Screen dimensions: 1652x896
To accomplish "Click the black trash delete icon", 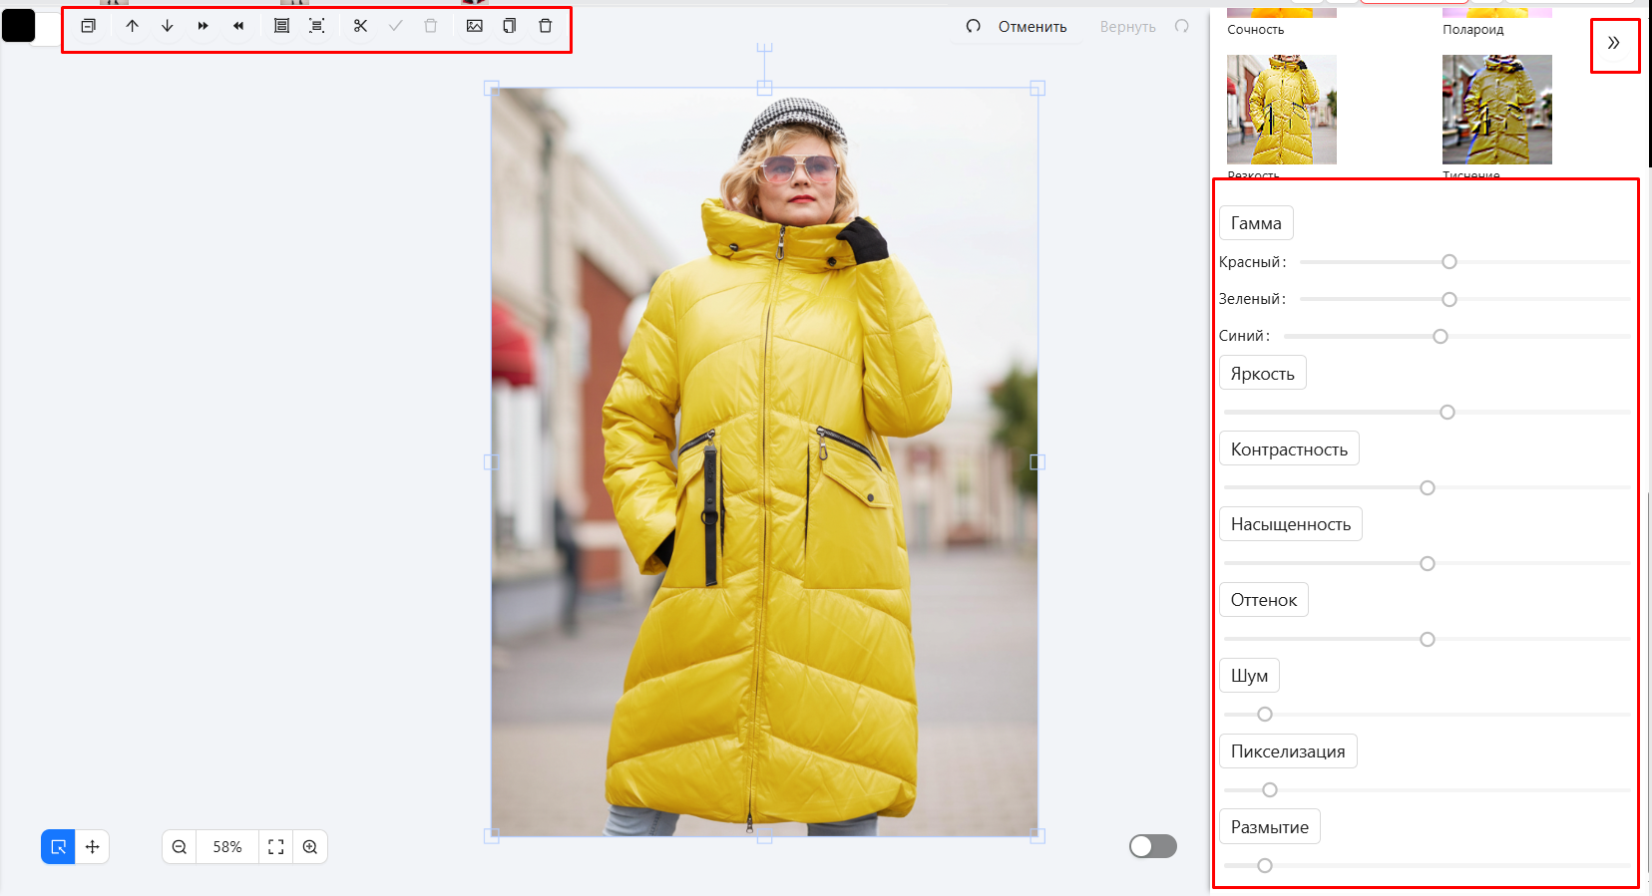I will 545,26.
